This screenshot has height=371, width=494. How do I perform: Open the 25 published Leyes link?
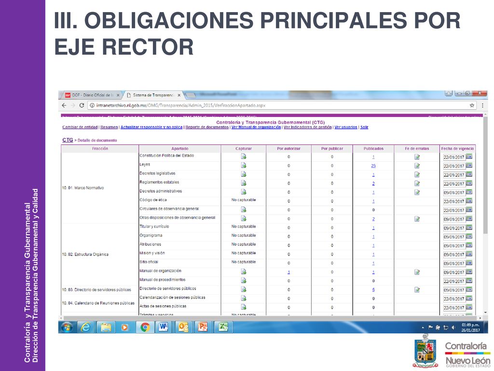tap(373, 166)
